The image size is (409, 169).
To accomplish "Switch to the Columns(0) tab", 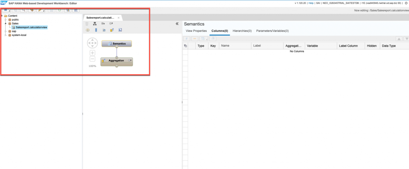I will point(220,31).
